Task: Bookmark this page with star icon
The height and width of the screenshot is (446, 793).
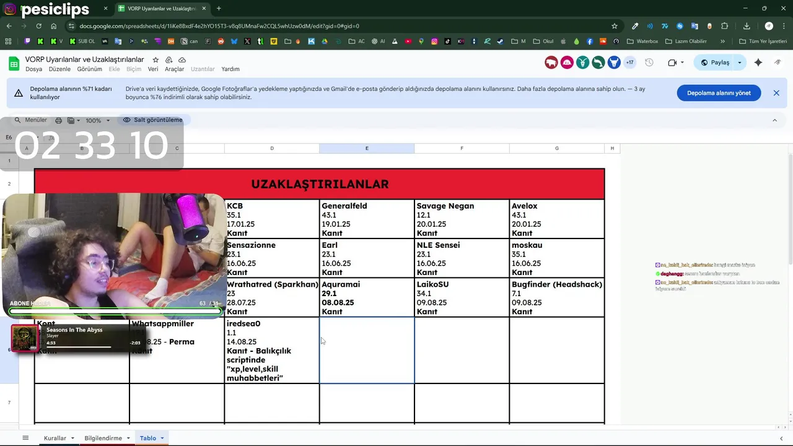Action: [615, 26]
